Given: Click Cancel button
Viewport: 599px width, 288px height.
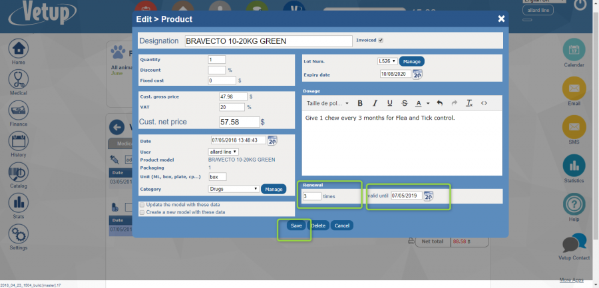Looking at the screenshot, I should pyautogui.click(x=342, y=225).
